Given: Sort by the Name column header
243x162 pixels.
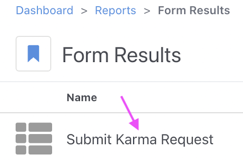Looking at the screenshot, I should point(82,98).
